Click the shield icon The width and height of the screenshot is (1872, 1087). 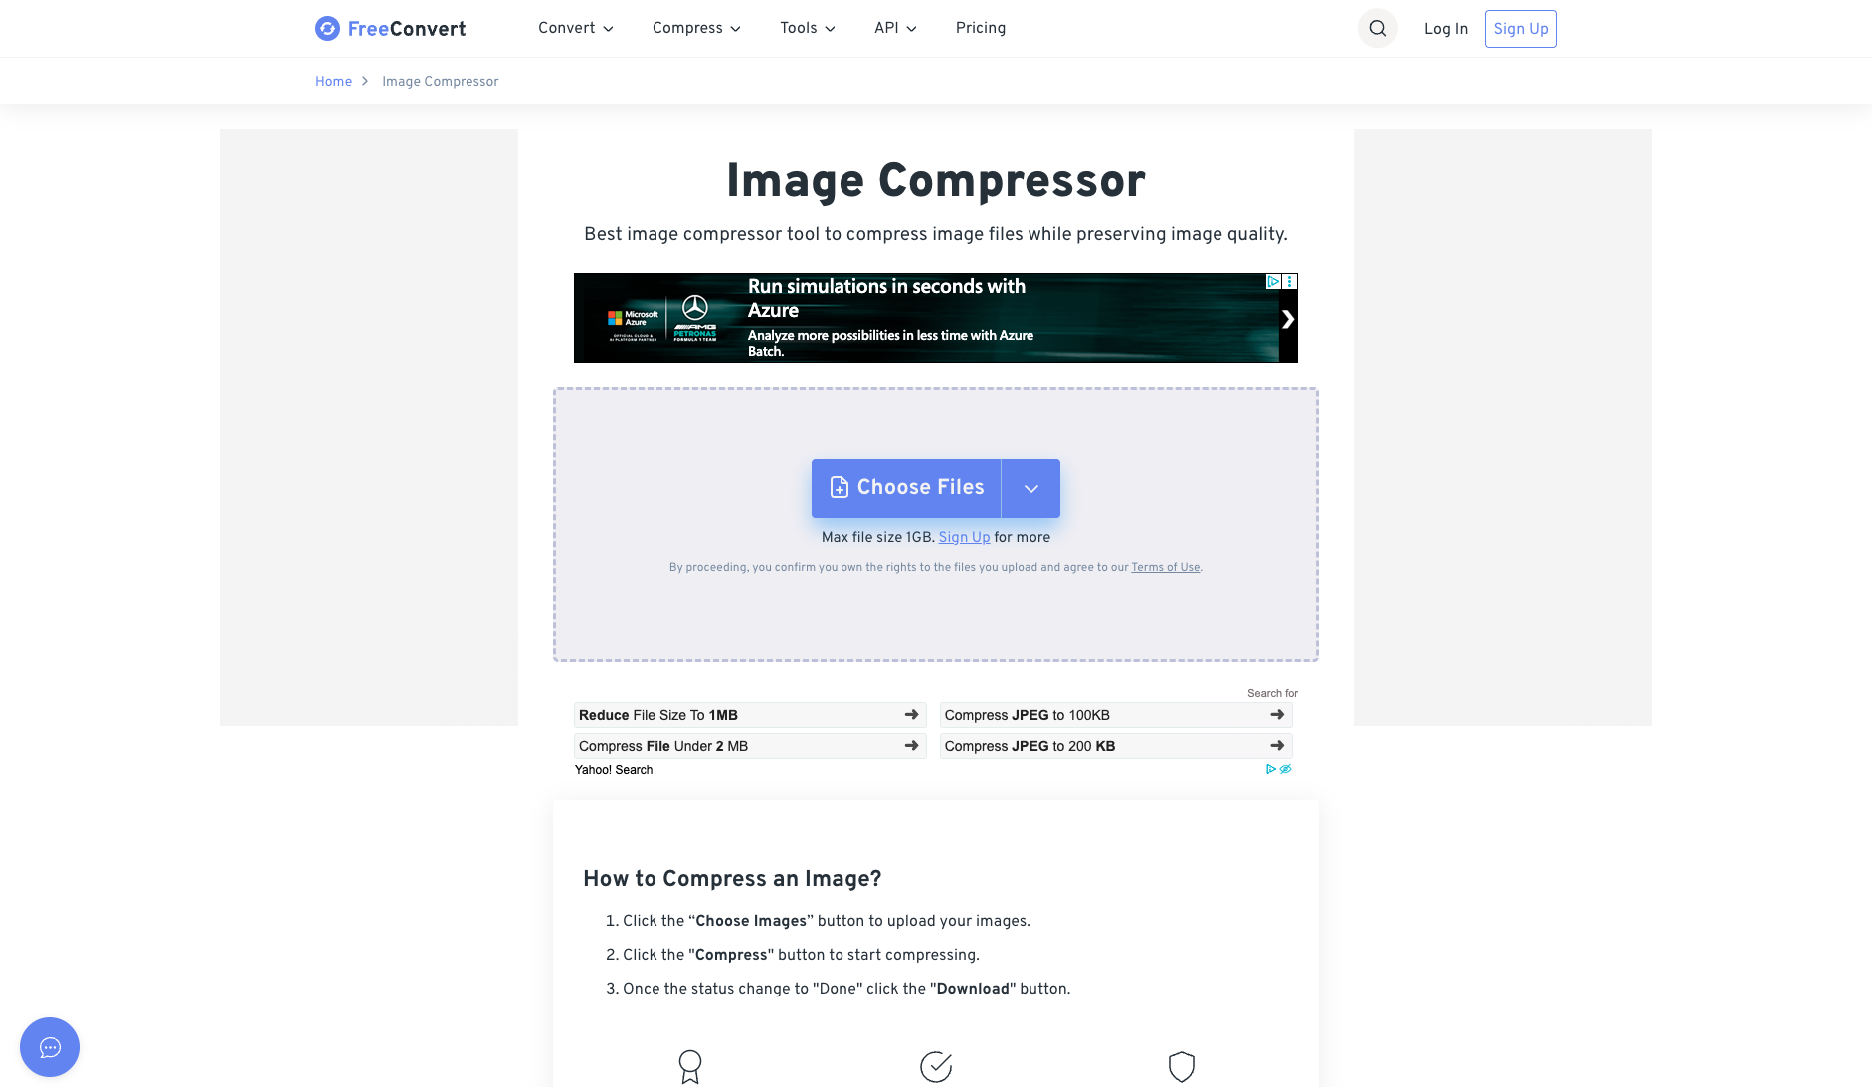point(1181,1067)
